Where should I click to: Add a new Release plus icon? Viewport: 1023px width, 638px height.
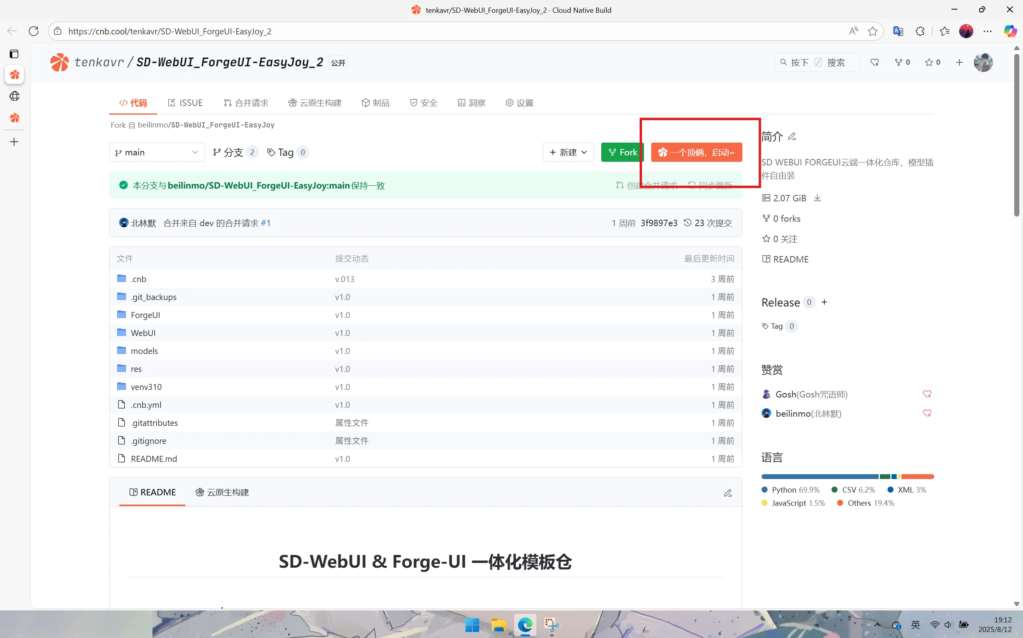[x=824, y=302]
